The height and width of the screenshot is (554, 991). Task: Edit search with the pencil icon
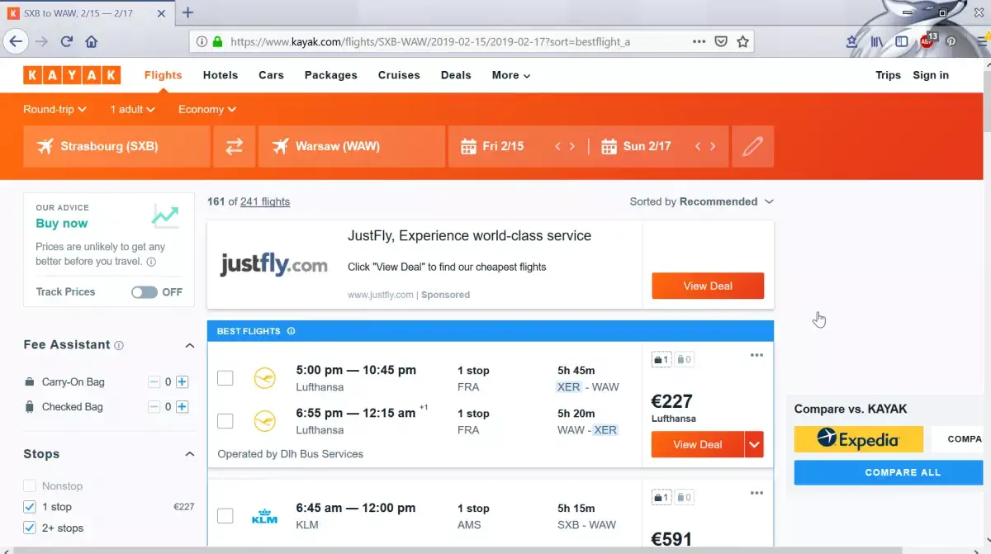tap(752, 146)
